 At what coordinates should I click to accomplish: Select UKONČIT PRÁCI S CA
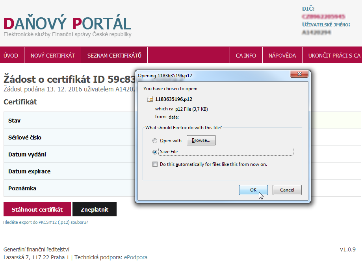334,55
